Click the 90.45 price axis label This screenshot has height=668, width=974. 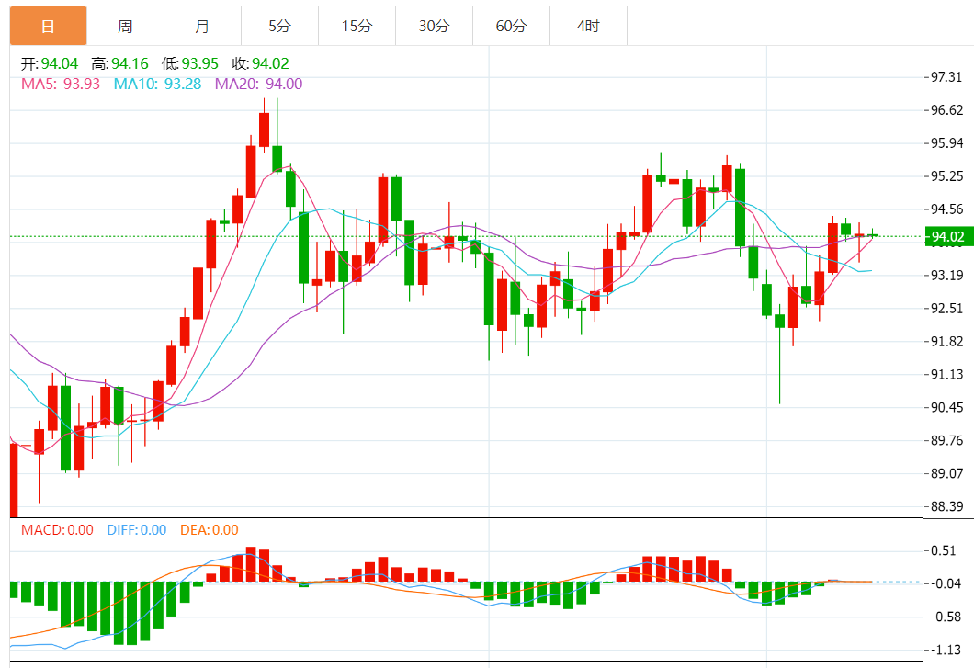click(x=946, y=407)
